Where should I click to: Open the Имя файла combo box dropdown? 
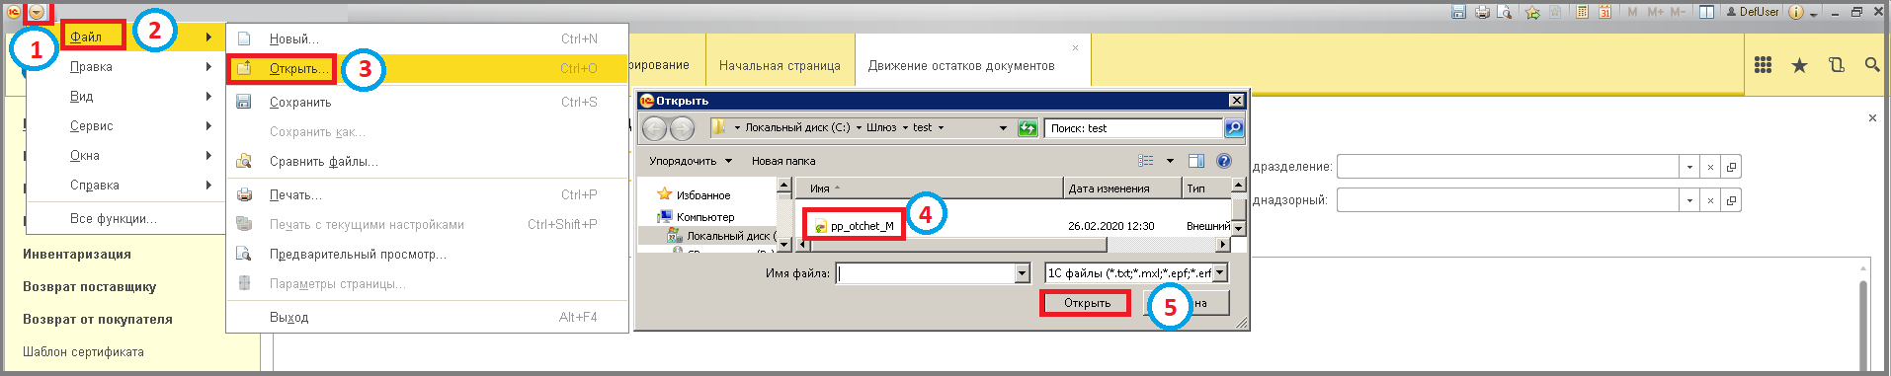[x=1023, y=273]
